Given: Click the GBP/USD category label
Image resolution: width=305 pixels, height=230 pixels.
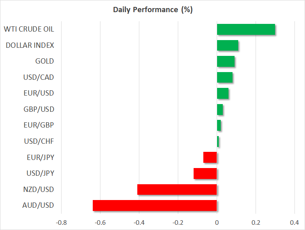Looking at the screenshot, I should (x=39, y=109).
